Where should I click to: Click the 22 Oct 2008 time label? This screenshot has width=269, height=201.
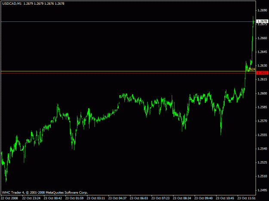coord(9,198)
